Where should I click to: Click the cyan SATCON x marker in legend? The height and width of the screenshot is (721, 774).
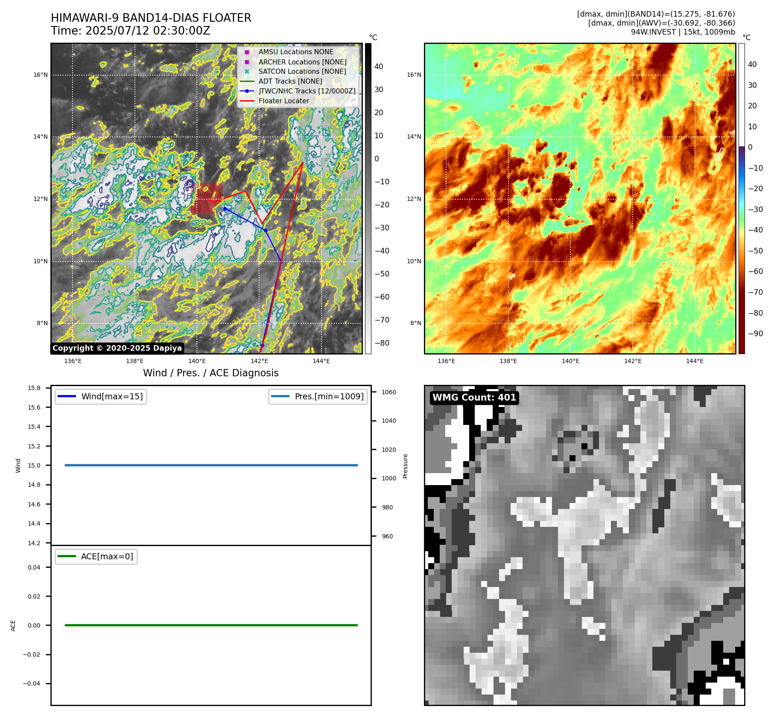(247, 71)
